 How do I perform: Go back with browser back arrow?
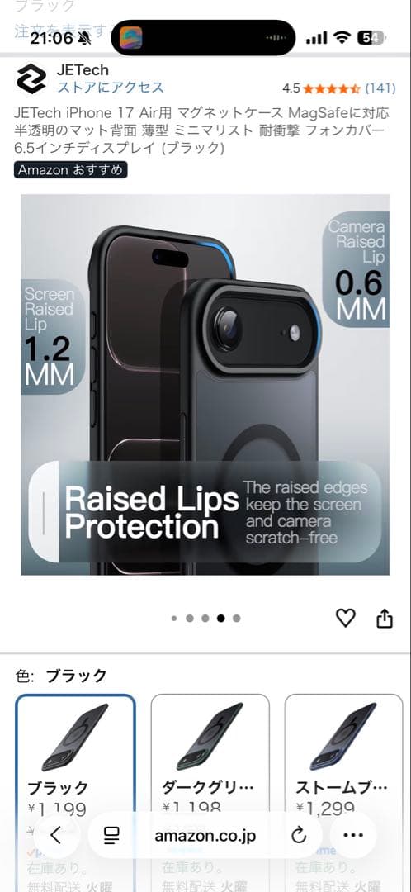coord(55,835)
